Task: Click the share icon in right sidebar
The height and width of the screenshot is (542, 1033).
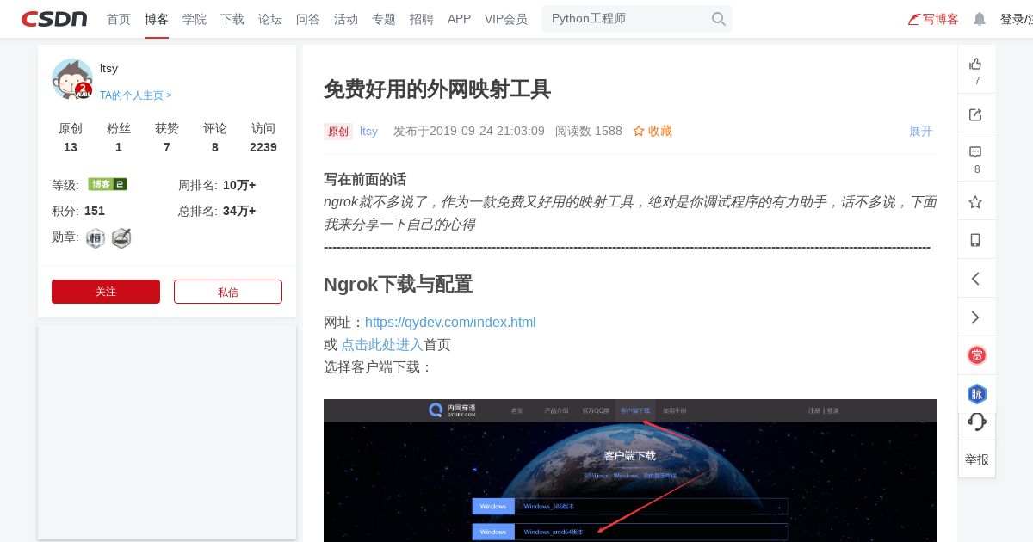Action: (x=975, y=114)
